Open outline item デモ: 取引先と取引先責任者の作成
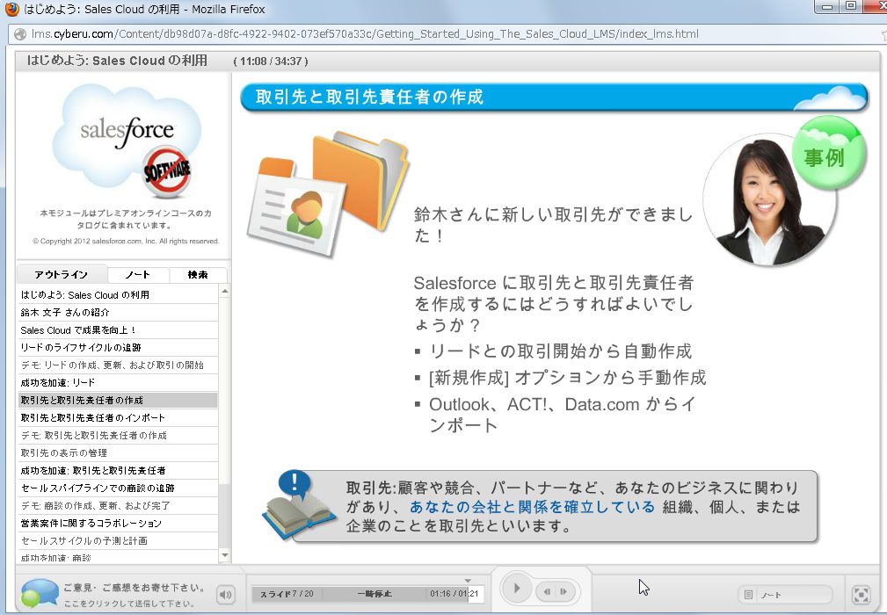The width and height of the screenshot is (887, 615). [118, 435]
